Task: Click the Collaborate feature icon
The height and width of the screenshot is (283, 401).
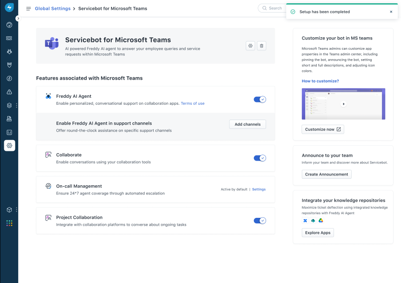Action: click(48, 155)
